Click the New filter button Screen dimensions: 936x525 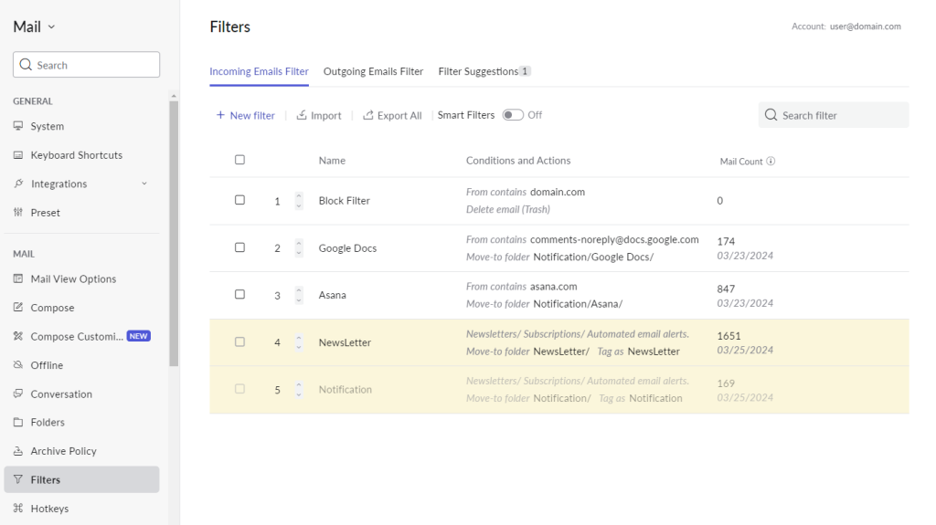click(x=245, y=115)
